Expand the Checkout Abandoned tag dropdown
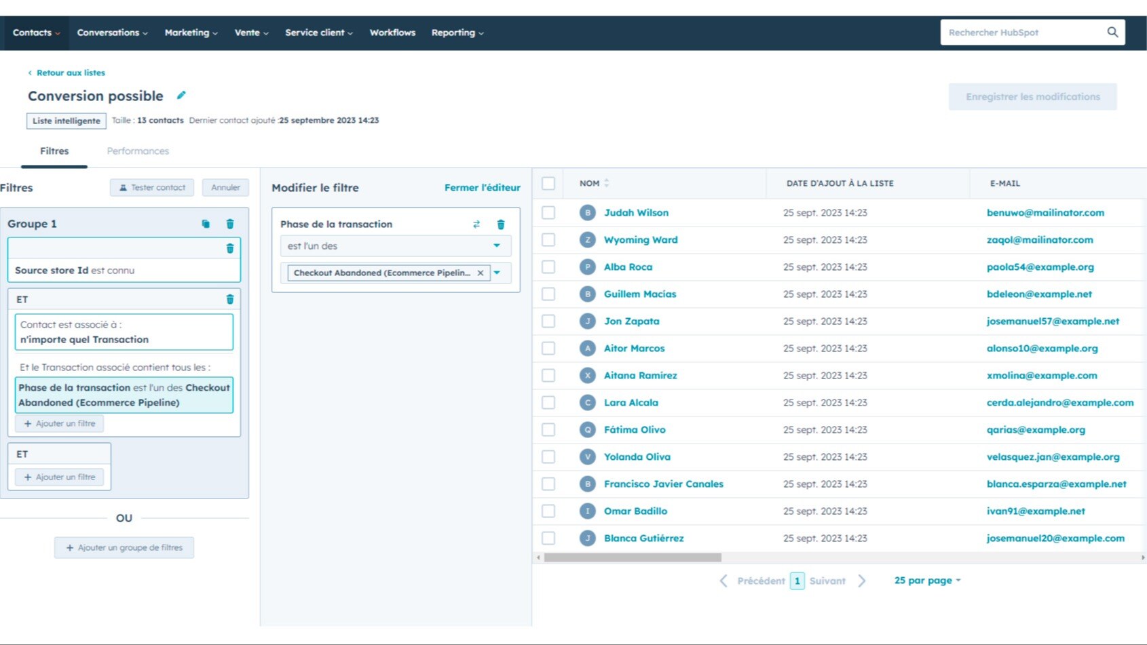 [x=497, y=273]
